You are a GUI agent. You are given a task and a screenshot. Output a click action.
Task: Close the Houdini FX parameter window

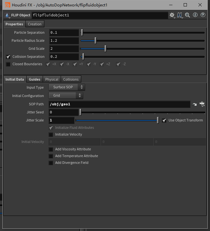200,5
